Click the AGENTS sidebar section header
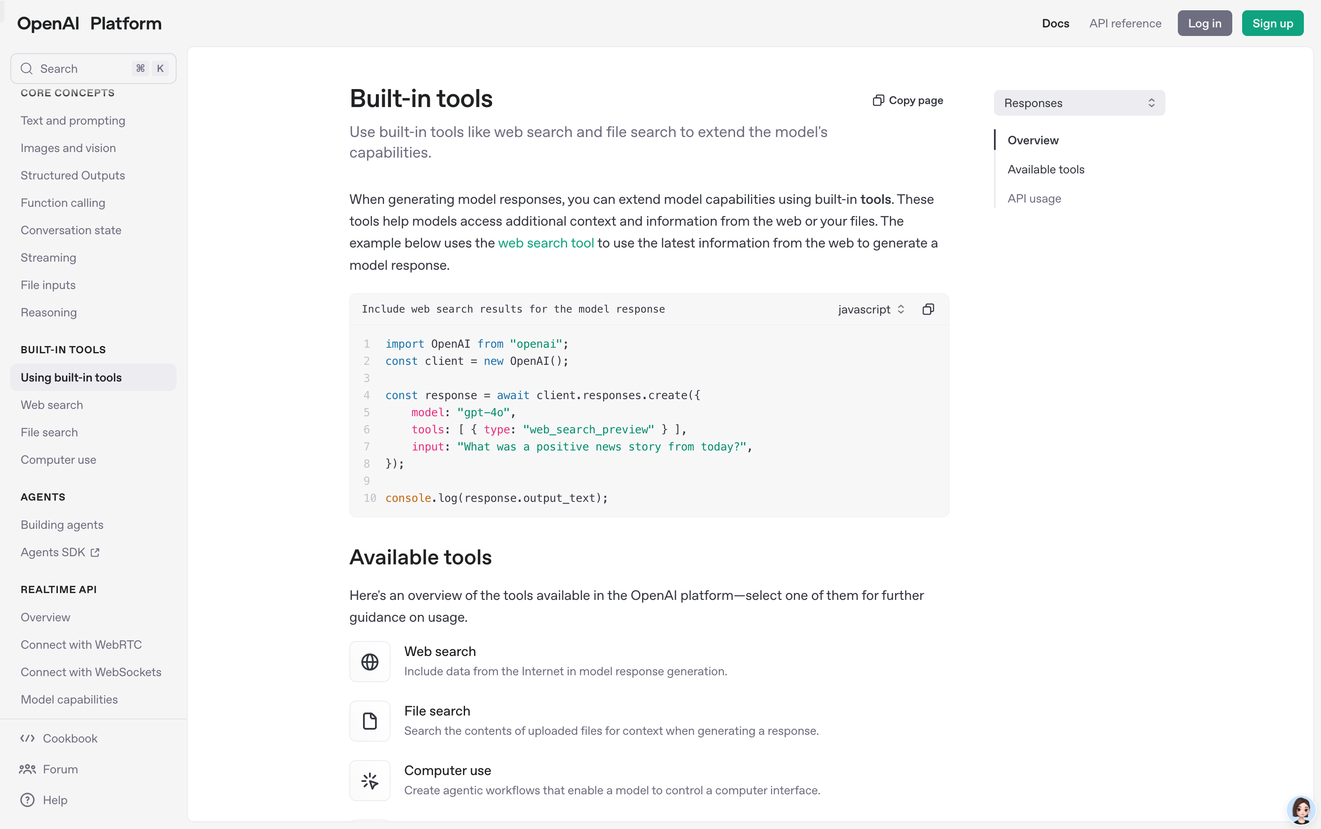1321x829 pixels. click(43, 497)
